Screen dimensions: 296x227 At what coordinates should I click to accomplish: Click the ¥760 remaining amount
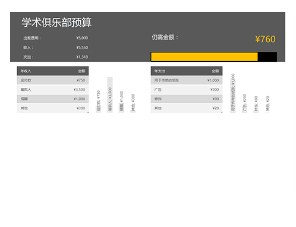click(265, 39)
